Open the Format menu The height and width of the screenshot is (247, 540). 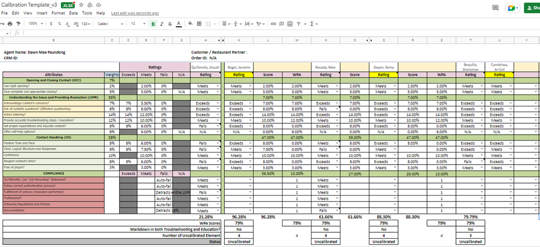click(58, 13)
